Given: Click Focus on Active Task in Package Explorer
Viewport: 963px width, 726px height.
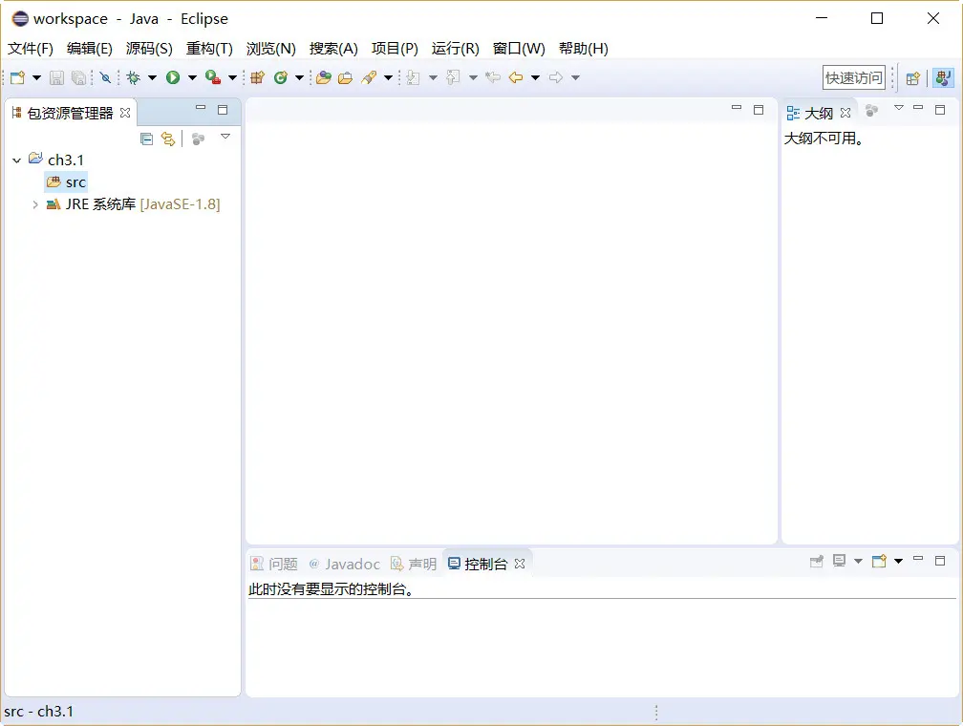Looking at the screenshot, I should point(198,139).
